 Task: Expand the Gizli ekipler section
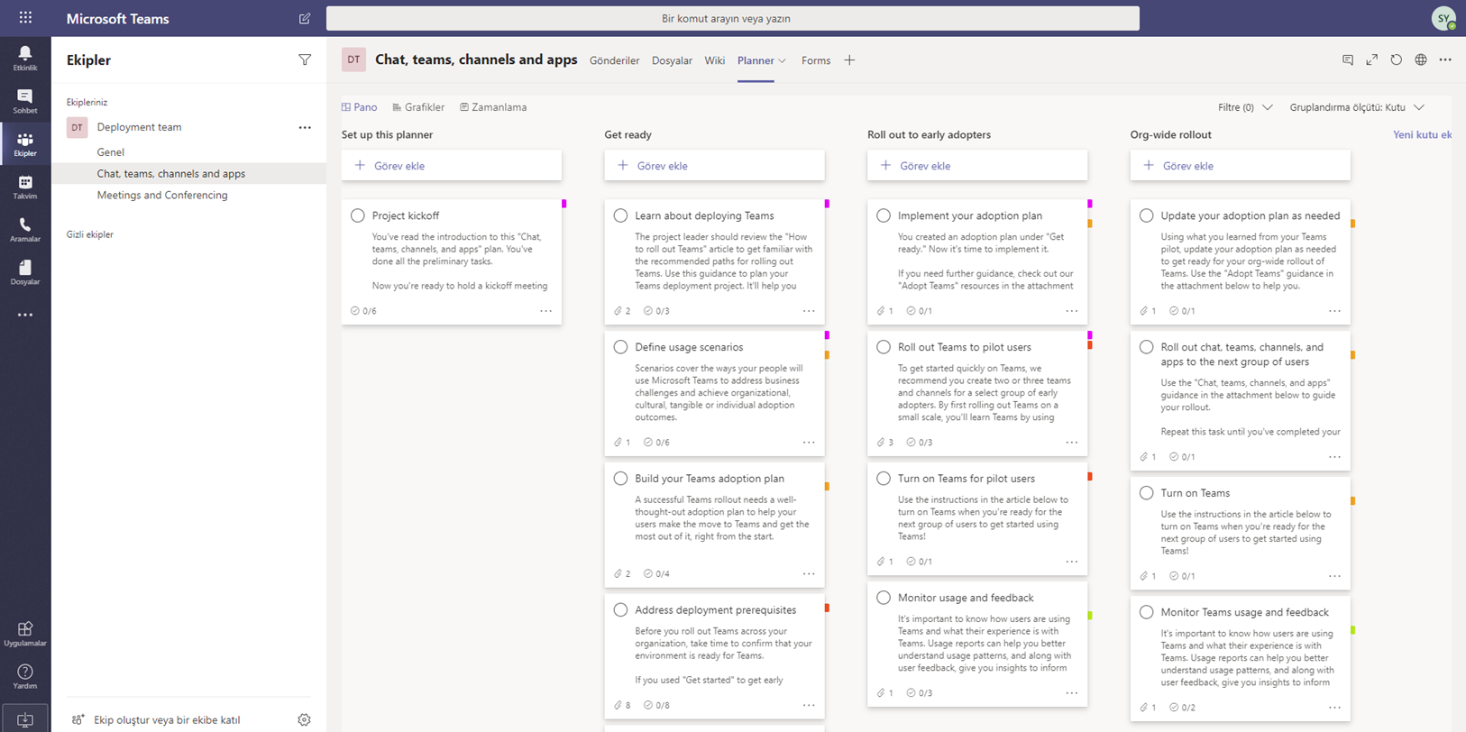coord(90,234)
